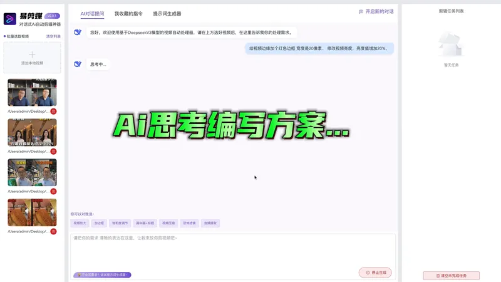Image resolution: width=501 pixels, height=282 pixels.
Task: Click the 清空列表 link
Action: (x=53, y=36)
